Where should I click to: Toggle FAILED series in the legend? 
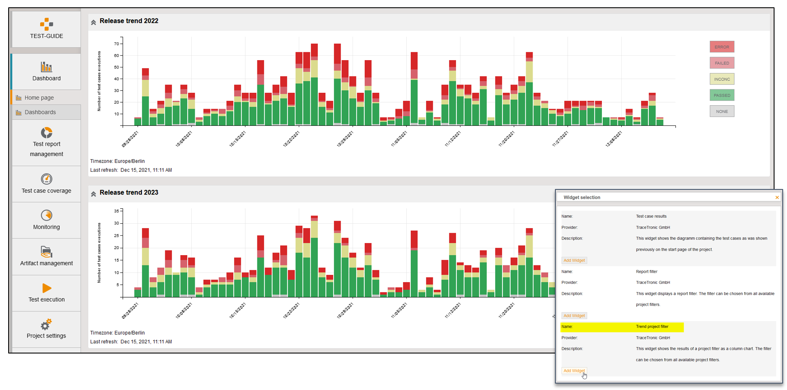point(722,63)
